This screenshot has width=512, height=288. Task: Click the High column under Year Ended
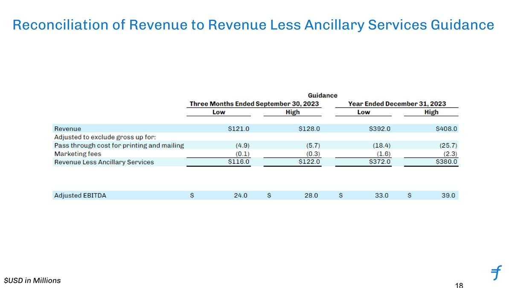point(431,112)
